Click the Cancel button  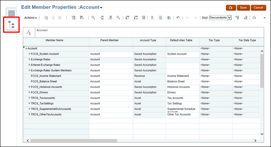258,8
